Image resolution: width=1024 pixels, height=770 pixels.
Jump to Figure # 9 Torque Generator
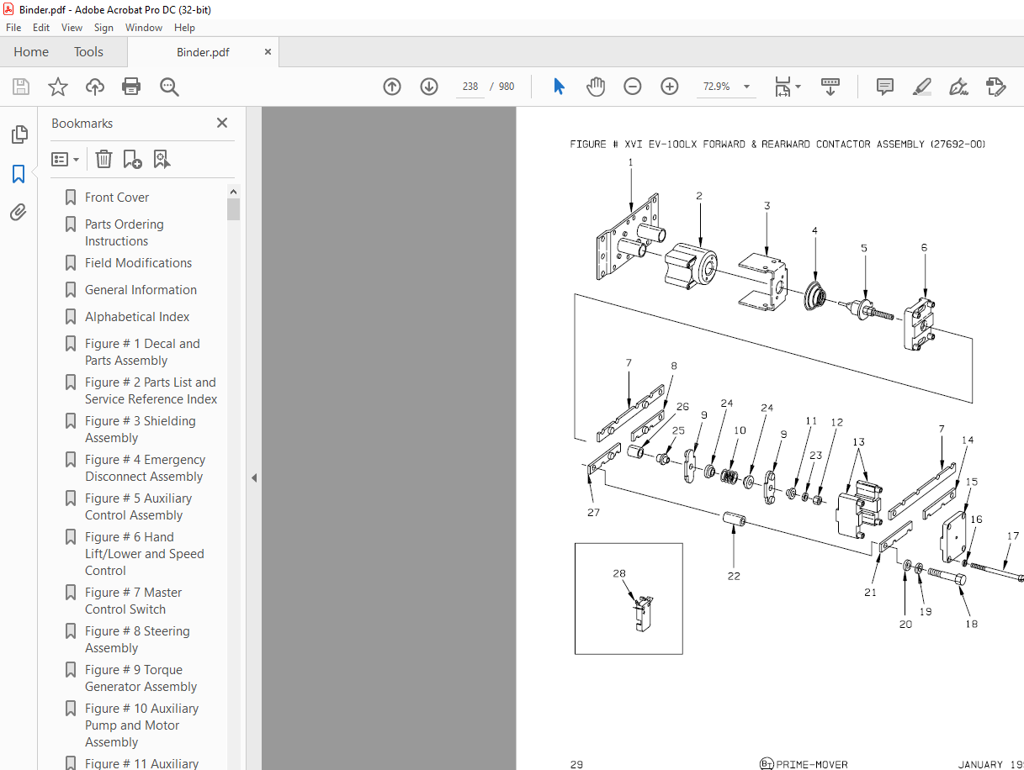point(140,678)
